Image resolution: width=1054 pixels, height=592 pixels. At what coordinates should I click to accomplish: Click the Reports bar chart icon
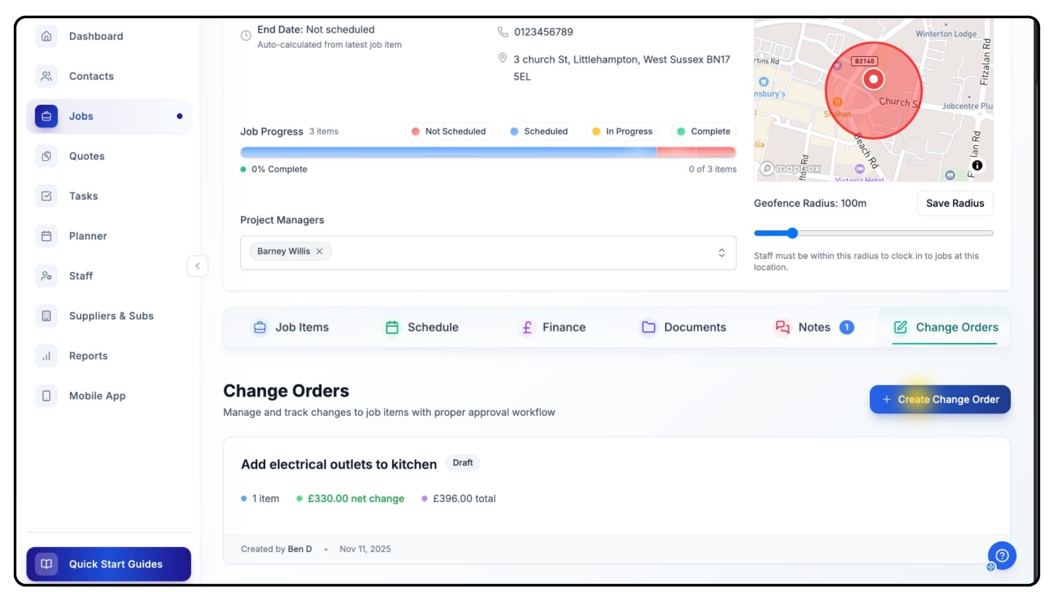[46, 356]
